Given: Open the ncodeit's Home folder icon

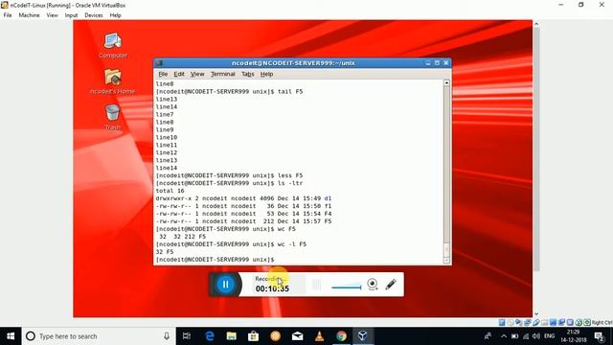Looking at the screenshot, I should click(113, 81).
